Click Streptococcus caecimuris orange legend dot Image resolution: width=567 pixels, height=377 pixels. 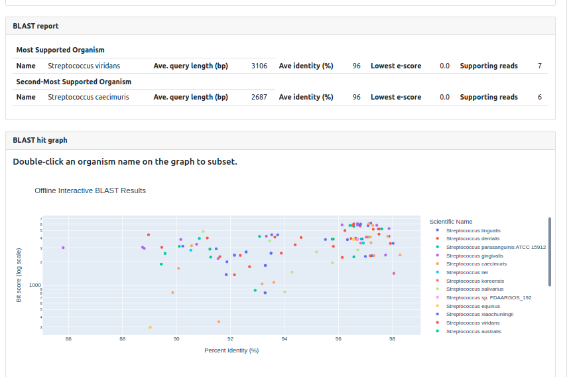click(x=437, y=264)
